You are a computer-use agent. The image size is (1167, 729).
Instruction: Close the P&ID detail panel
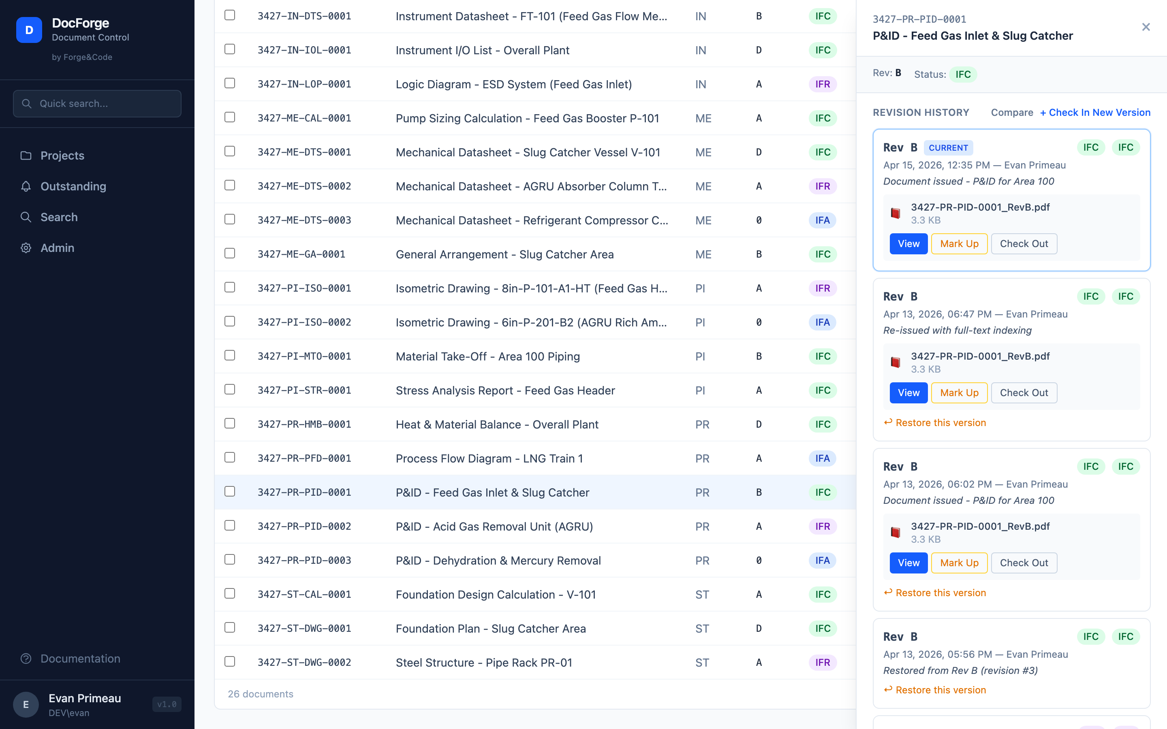1146,27
